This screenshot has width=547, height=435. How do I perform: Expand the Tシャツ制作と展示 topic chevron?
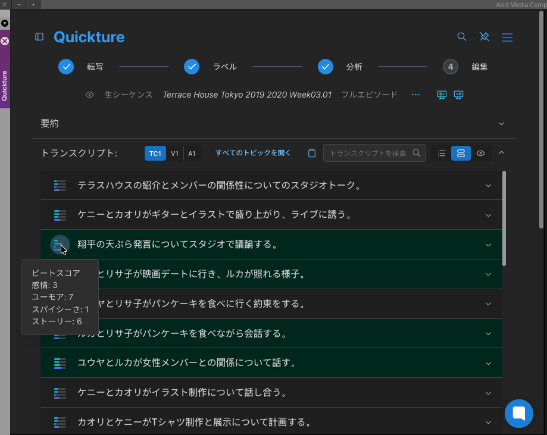489,423
